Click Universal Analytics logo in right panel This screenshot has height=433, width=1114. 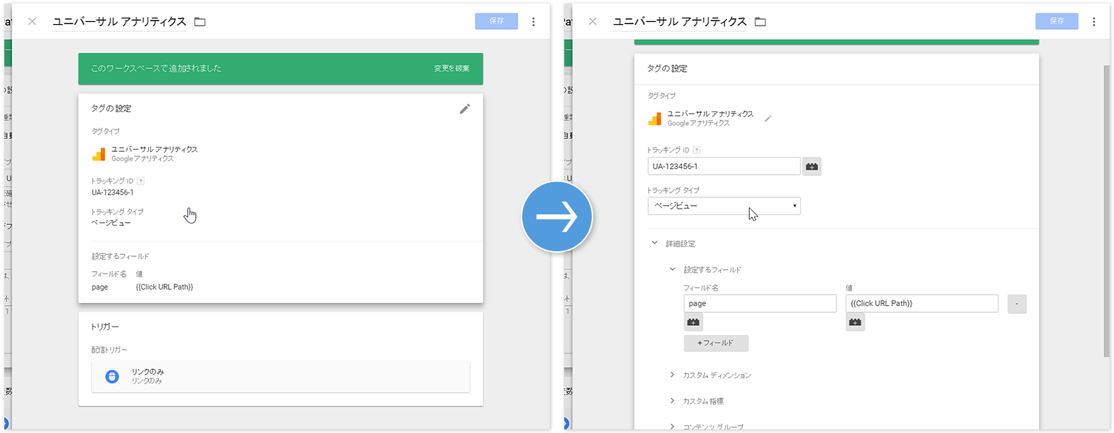click(654, 119)
